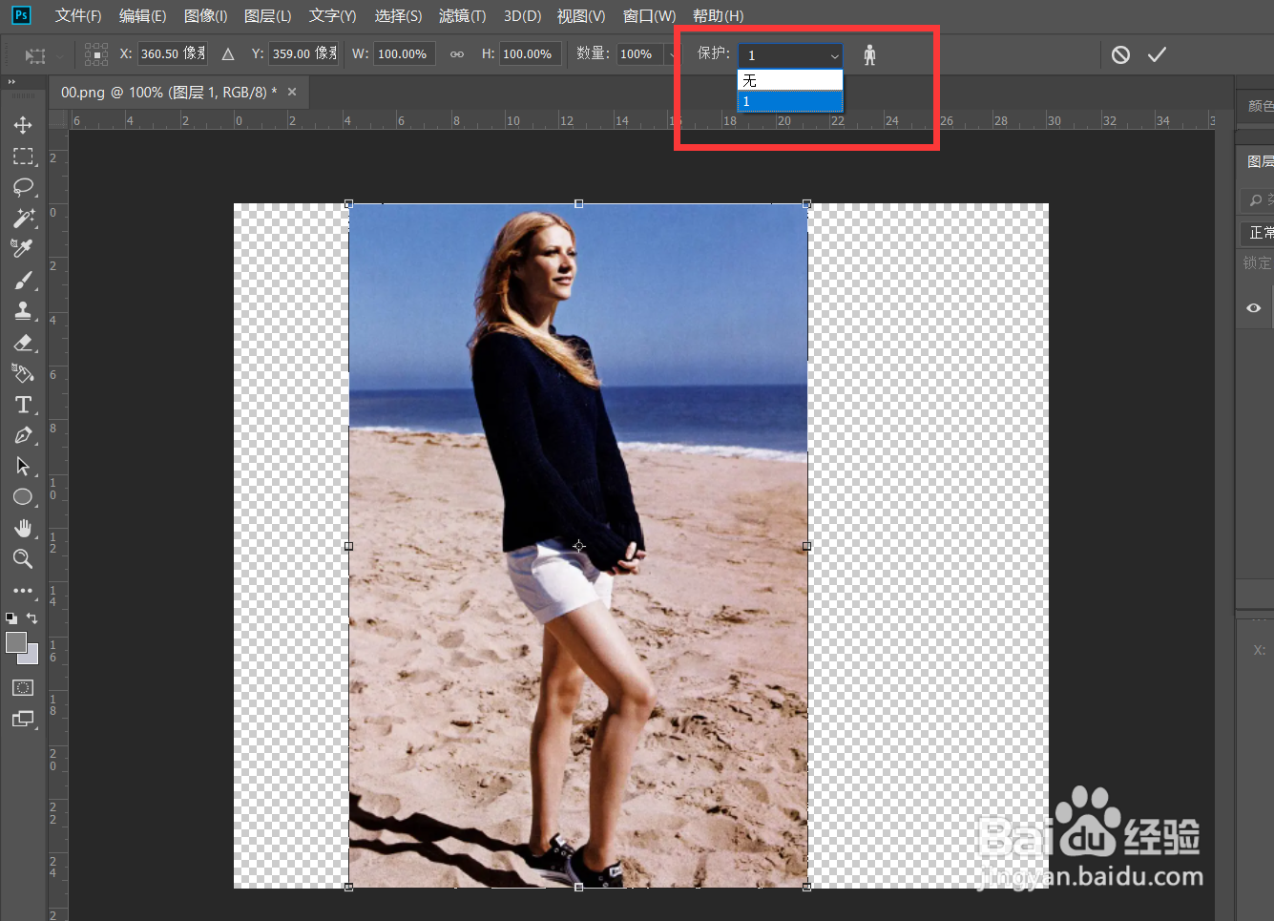Select the Paint Bucket tool
This screenshot has width=1274, height=921.
tap(23, 373)
